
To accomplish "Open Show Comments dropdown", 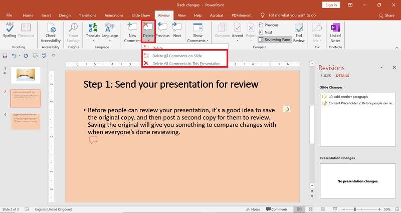I will 197,33.
